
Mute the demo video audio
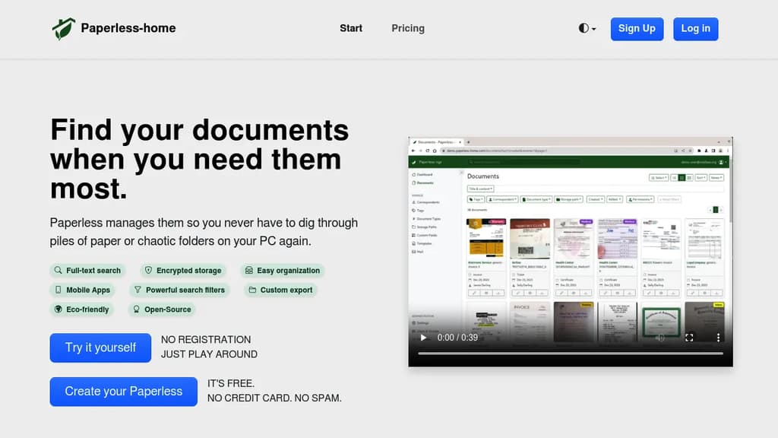(658, 338)
